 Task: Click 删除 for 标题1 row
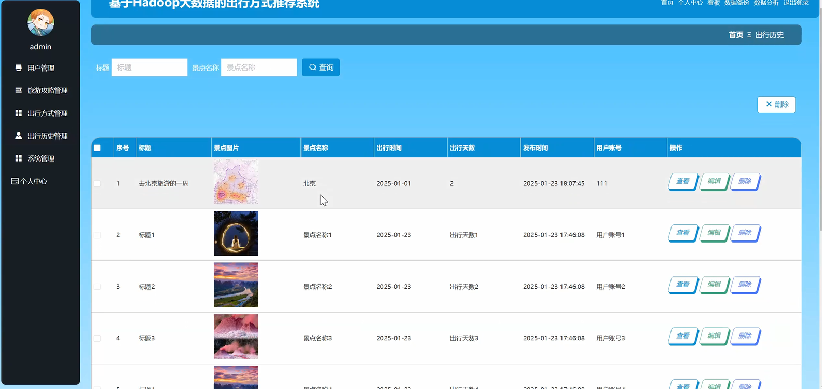pyautogui.click(x=745, y=233)
